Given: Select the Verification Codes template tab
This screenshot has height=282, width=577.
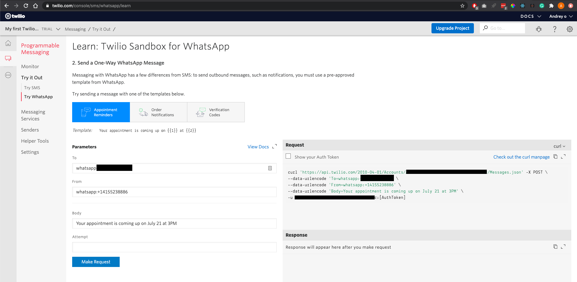Looking at the screenshot, I should [x=216, y=112].
